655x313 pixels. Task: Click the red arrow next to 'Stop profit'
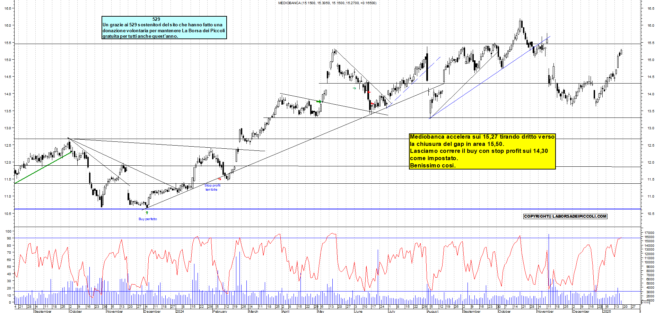[219, 179]
